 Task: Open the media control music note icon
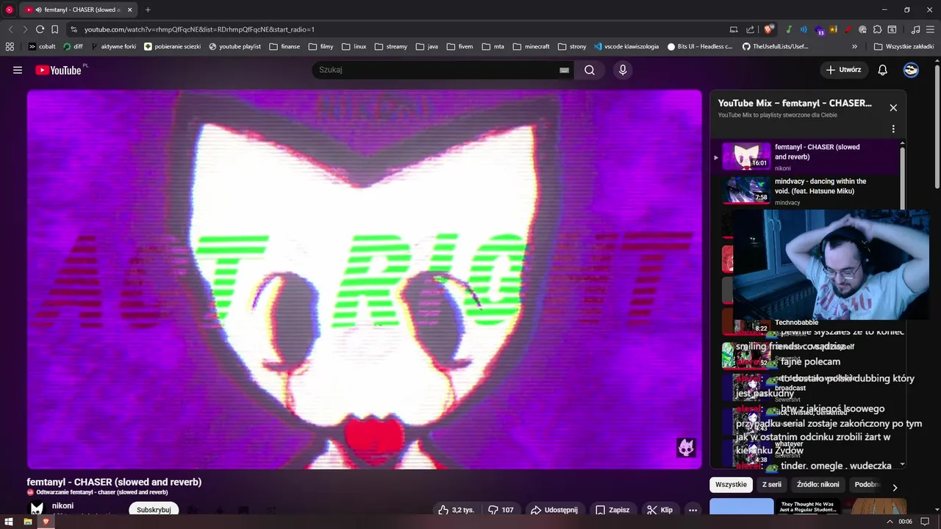[915, 29]
